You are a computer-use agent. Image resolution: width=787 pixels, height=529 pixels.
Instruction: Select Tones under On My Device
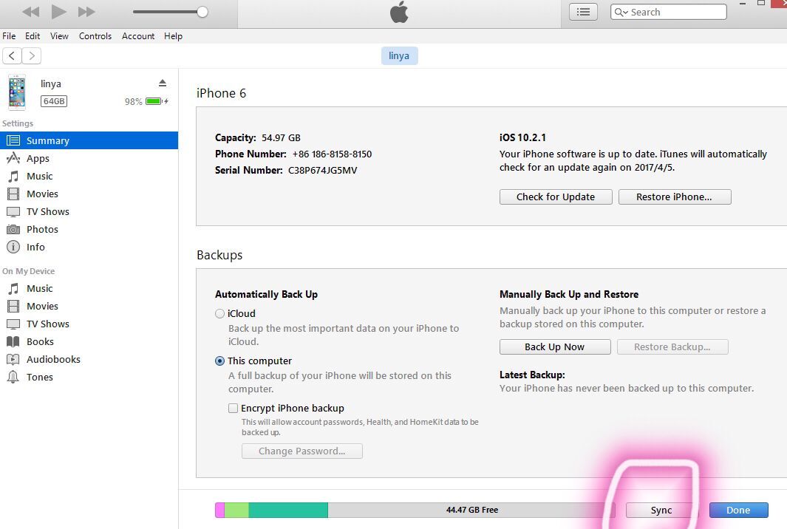click(40, 377)
